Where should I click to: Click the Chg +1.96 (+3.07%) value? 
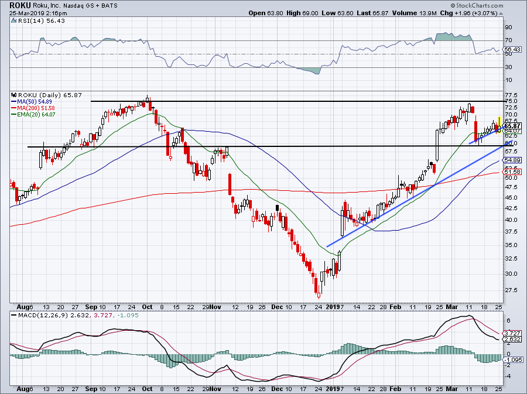[x=468, y=13]
